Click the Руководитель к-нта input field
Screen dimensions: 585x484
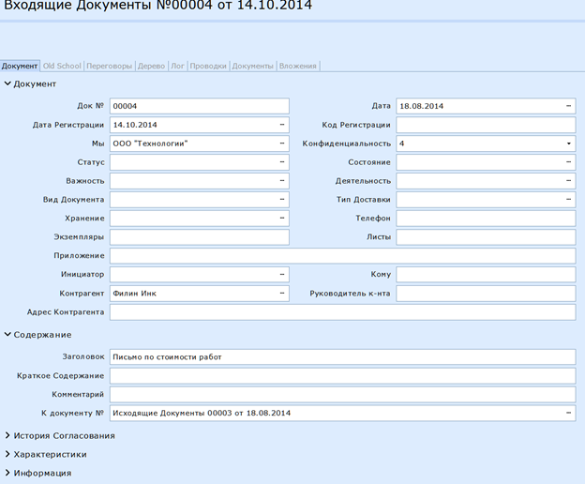[x=486, y=294]
